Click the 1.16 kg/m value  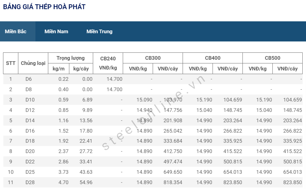pyautogui.click(x=64, y=120)
